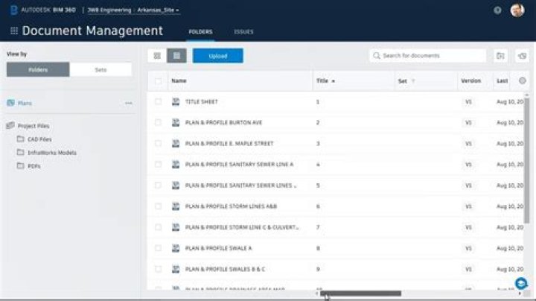Click the folder action icon beside search
Screen dimensions: 536x301
click(500, 56)
